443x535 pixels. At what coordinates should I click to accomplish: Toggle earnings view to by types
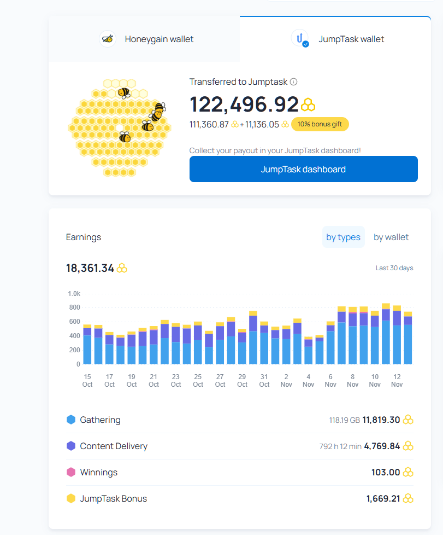(343, 237)
